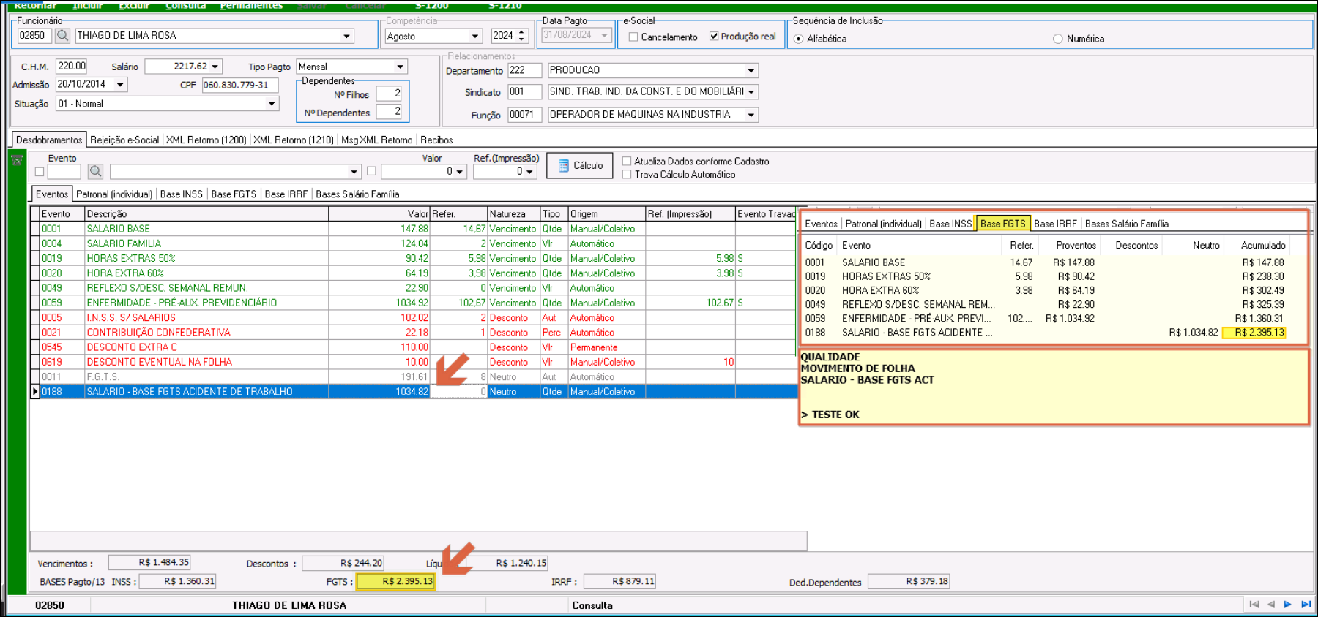The image size is (1318, 617).
Task: Switch to Rejeição e-Social tab
Action: pyautogui.click(x=124, y=140)
